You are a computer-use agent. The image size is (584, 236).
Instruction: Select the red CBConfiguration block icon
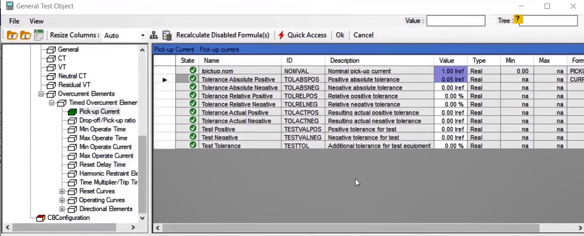pyautogui.click(x=41, y=218)
